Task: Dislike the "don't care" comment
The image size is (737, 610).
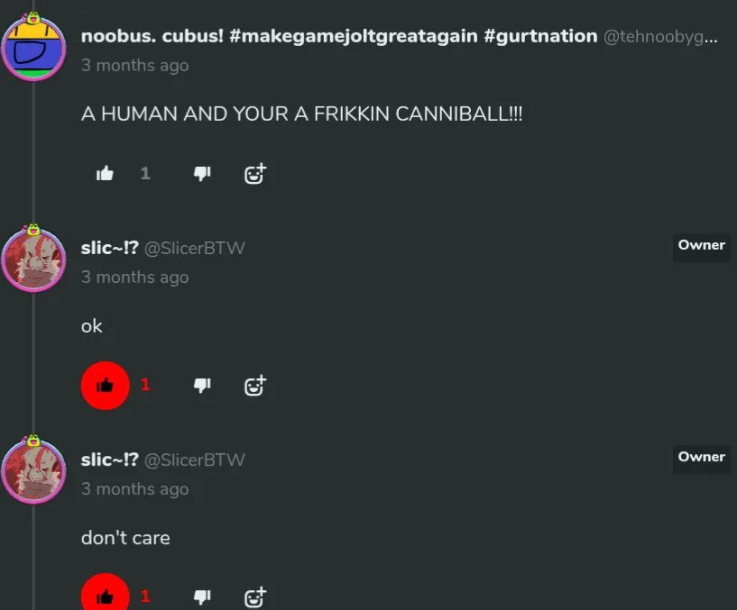Action: point(203,596)
